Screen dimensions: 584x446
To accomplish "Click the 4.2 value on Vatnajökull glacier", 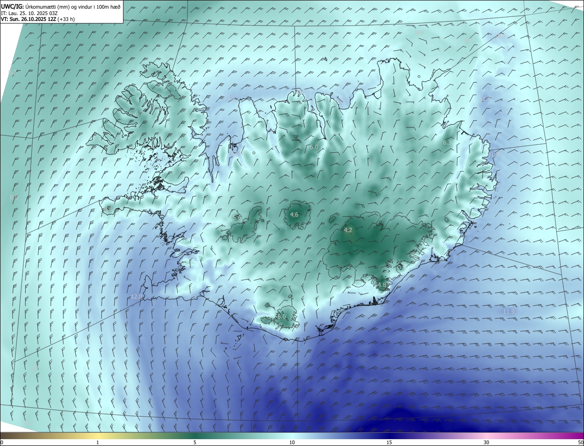I will (x=348, y=230).
